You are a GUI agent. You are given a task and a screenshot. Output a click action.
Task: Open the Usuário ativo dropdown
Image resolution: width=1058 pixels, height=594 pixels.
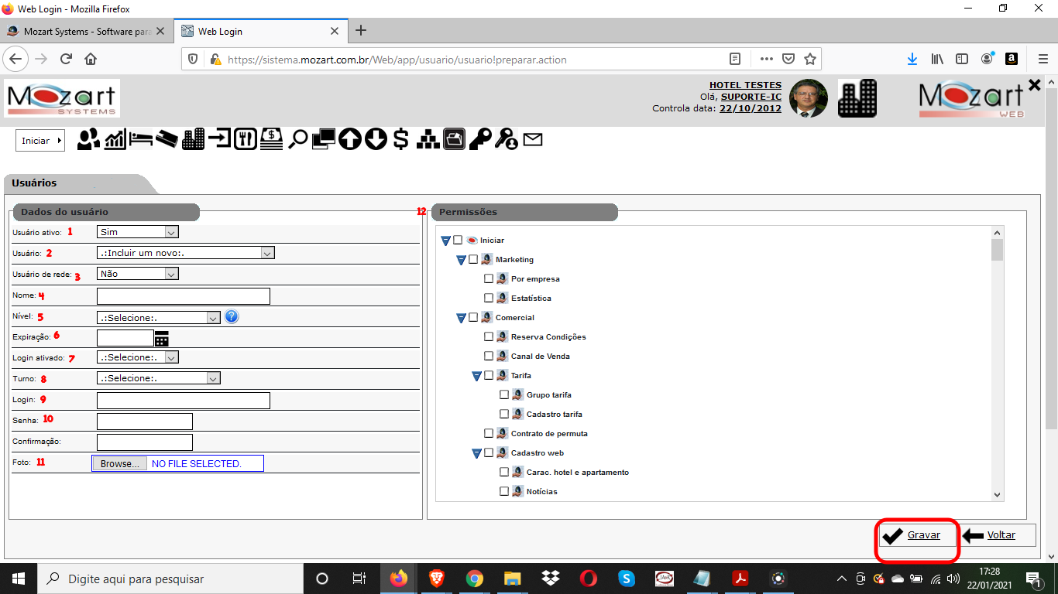[x=138, y=231]
